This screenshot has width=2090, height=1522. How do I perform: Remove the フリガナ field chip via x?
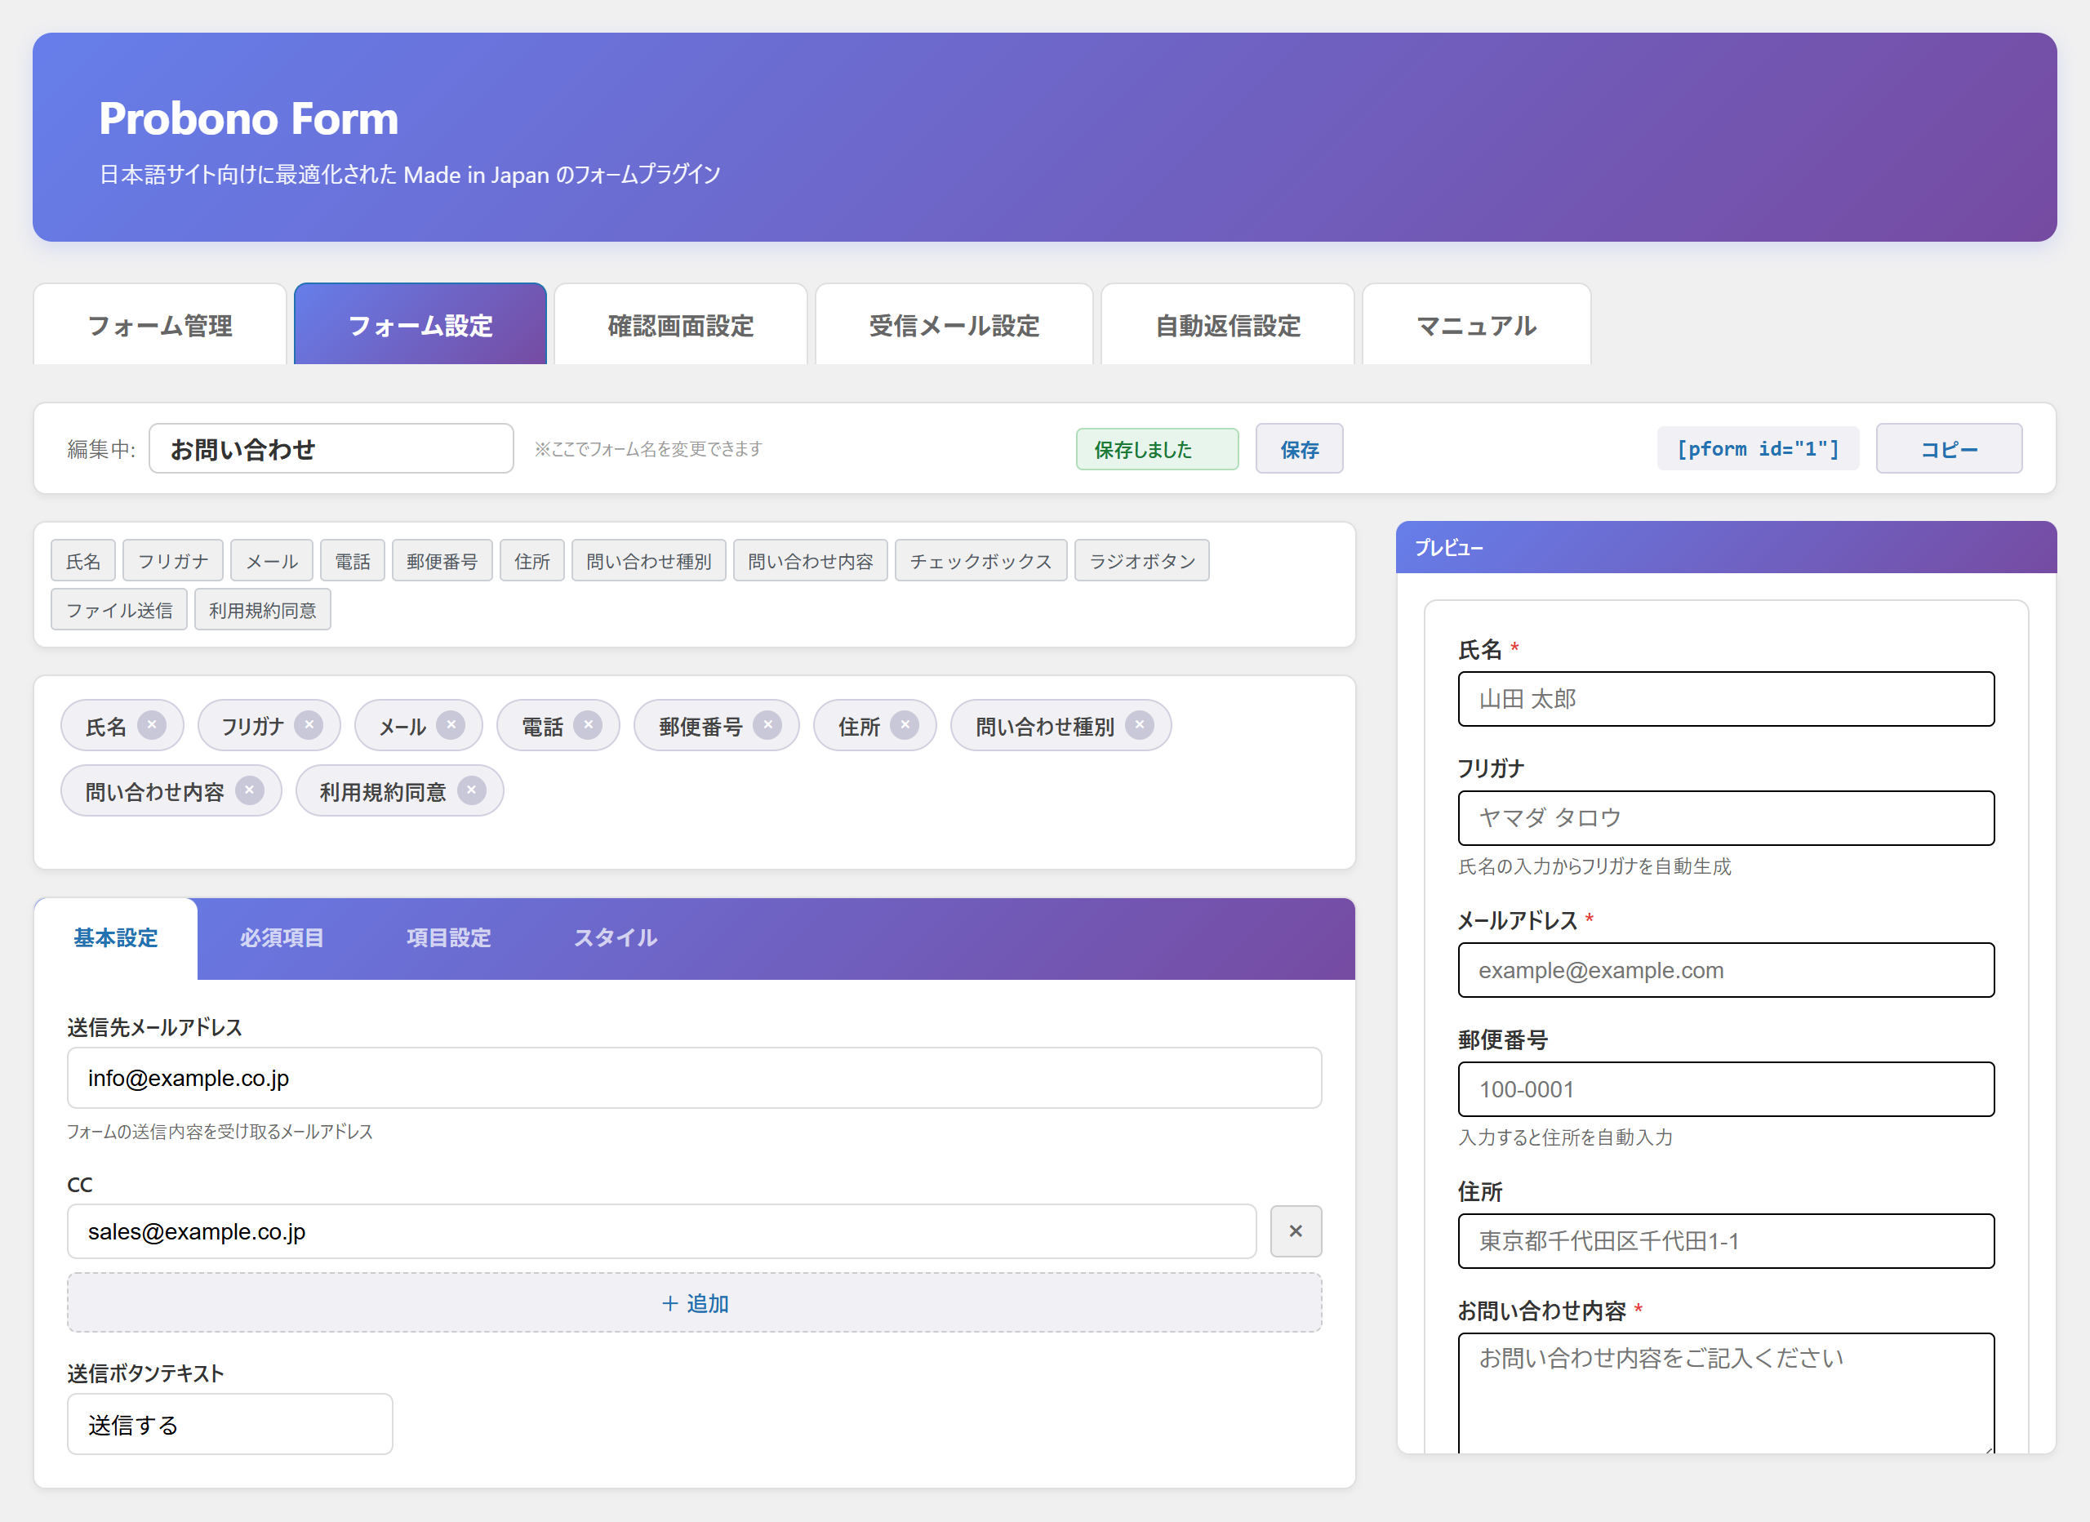[309, 726]
